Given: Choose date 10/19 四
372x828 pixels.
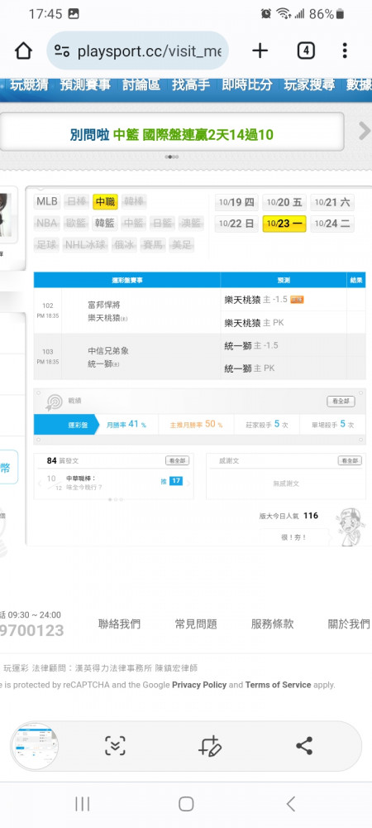Looking at the screenshot, I should pyautogui.click(x=236, y=202).
